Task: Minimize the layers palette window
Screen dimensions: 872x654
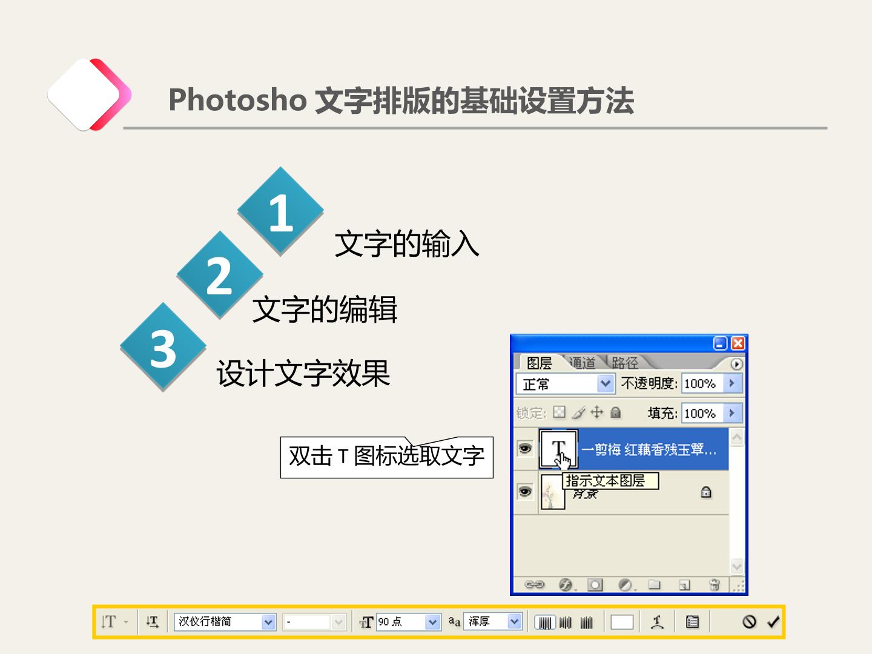Action: point(720,343)
